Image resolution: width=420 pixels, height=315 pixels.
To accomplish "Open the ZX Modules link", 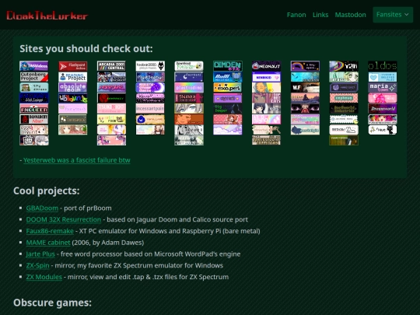I will (44, 277).
